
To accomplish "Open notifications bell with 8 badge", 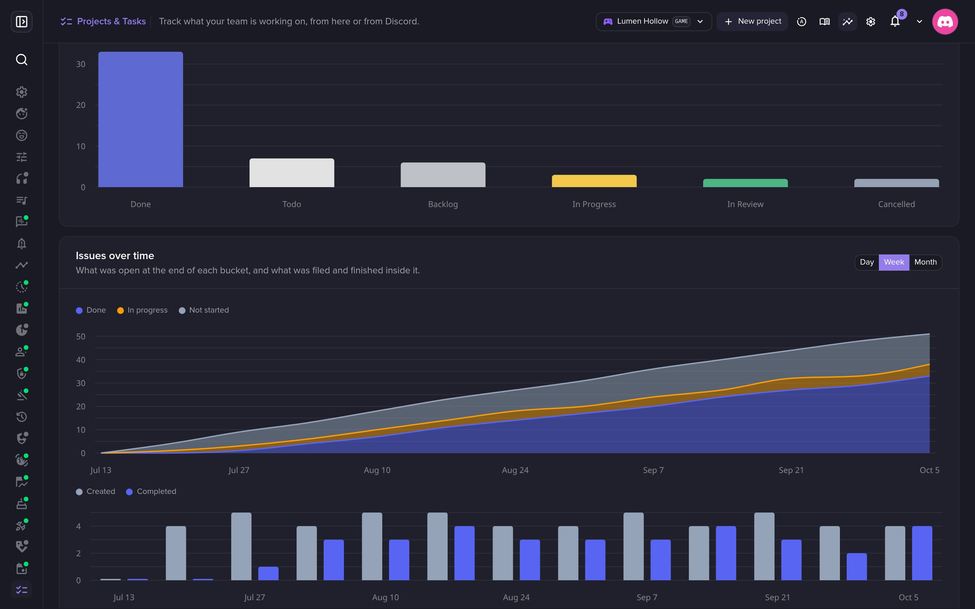I will click(895, 21).
